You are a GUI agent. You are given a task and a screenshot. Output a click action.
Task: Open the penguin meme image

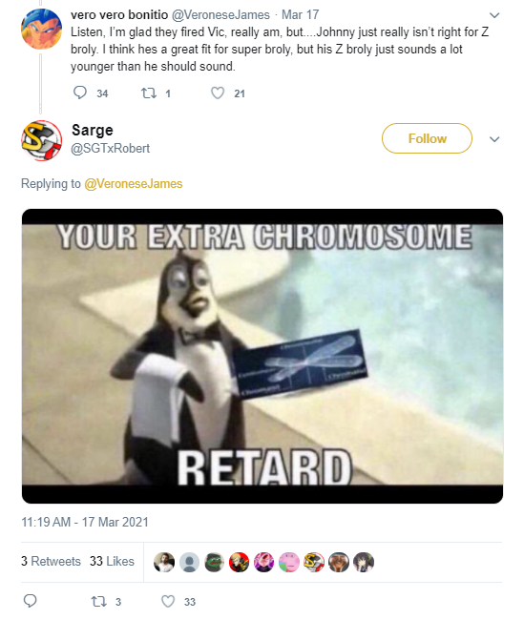tap(262, 356)
